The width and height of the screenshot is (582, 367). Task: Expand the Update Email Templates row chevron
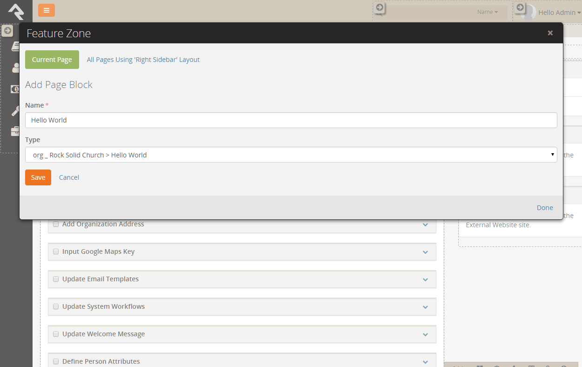[425, 279]
